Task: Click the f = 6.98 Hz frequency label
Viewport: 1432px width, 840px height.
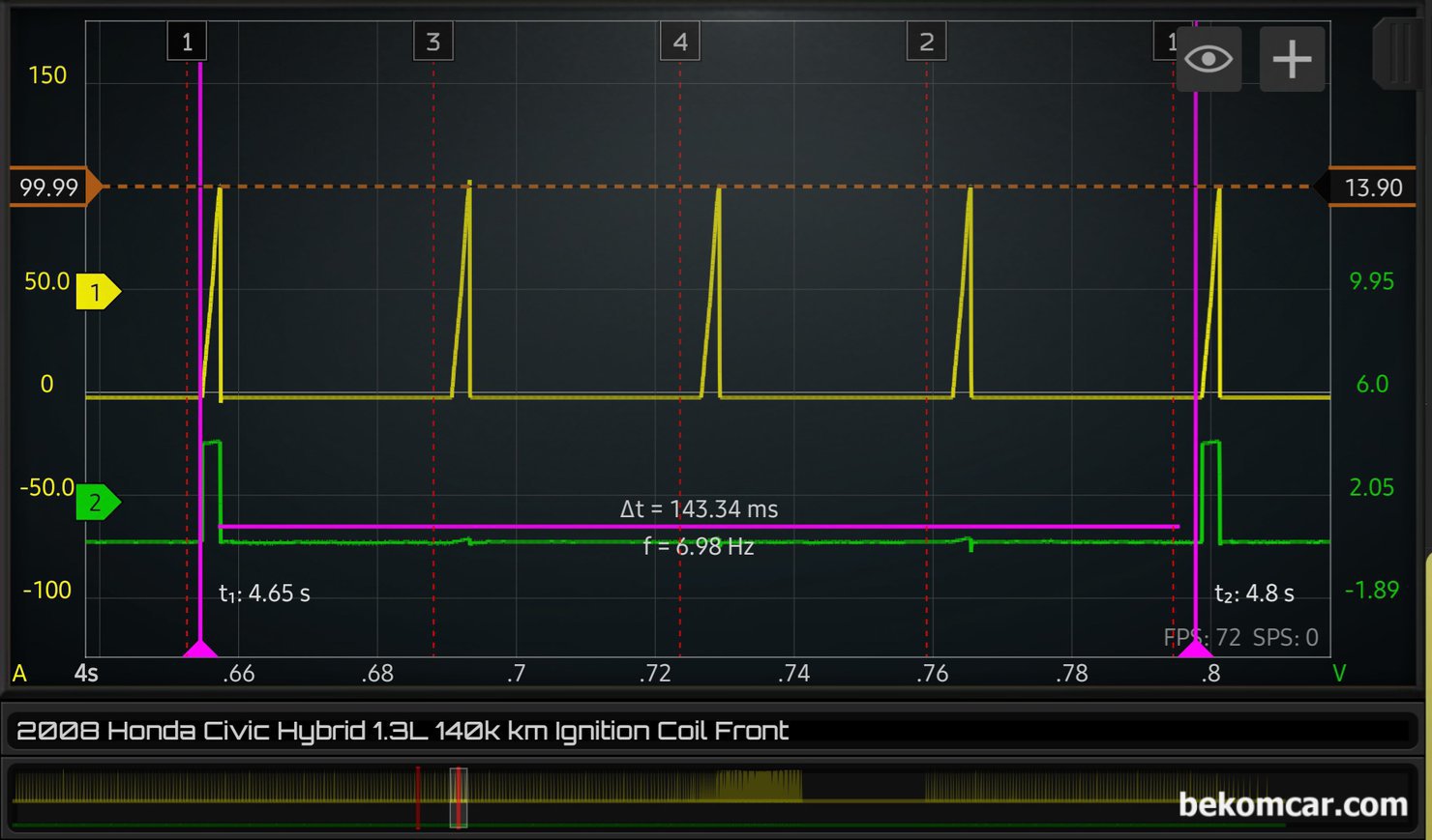Action: point(699,546)
